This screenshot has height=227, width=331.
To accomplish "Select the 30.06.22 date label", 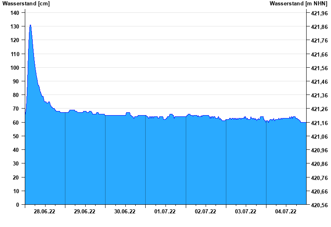I will point(125,212).
